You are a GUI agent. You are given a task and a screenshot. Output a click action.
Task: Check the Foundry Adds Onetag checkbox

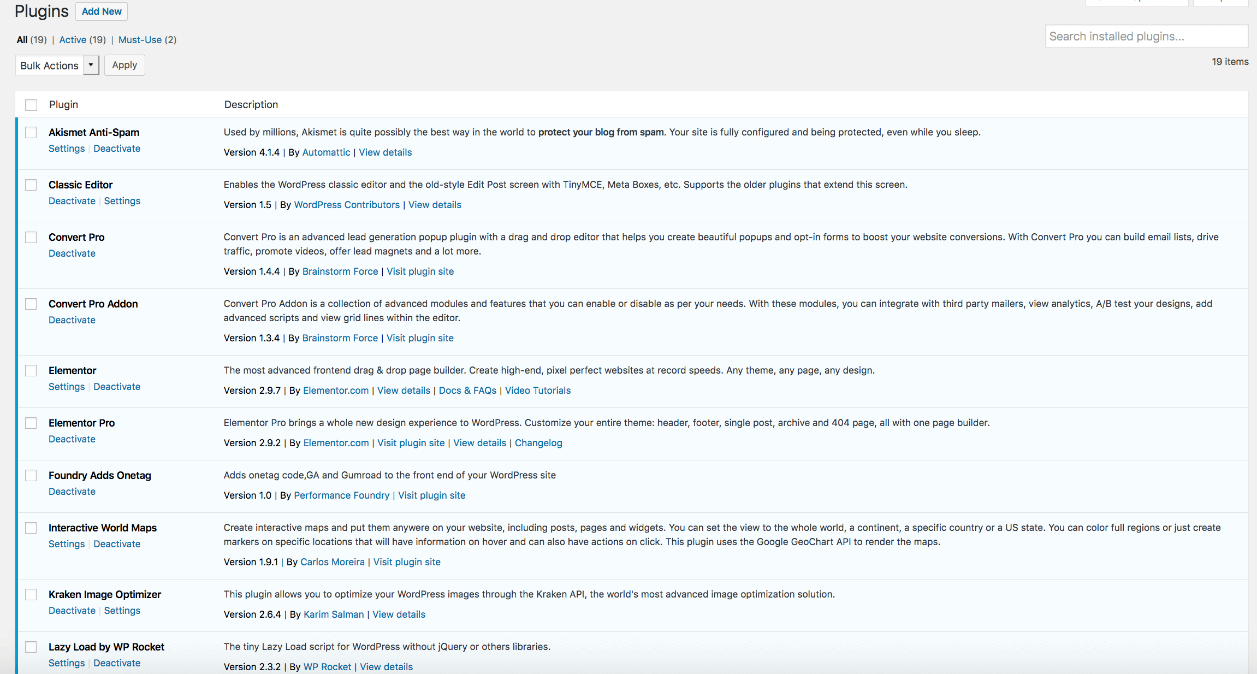pos(31,476)
